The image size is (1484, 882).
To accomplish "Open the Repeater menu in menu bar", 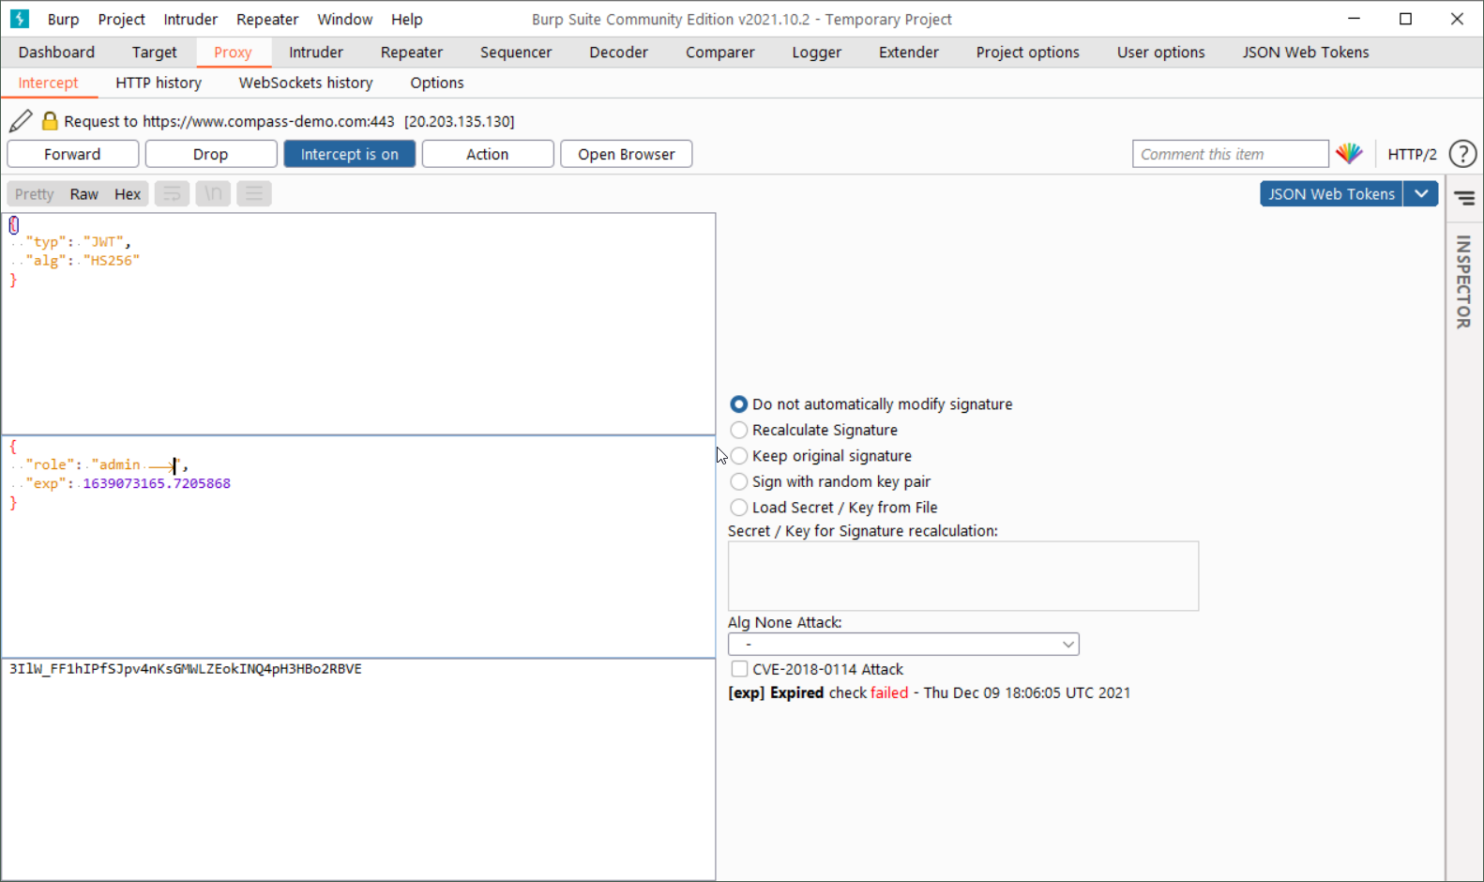I will [267, 19].
